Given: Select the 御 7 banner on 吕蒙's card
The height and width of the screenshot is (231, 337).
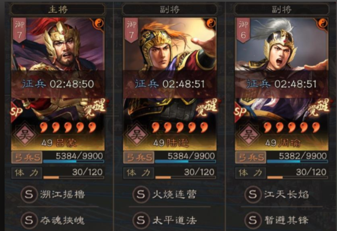Looking at the screenshot, I should [19, 30].
